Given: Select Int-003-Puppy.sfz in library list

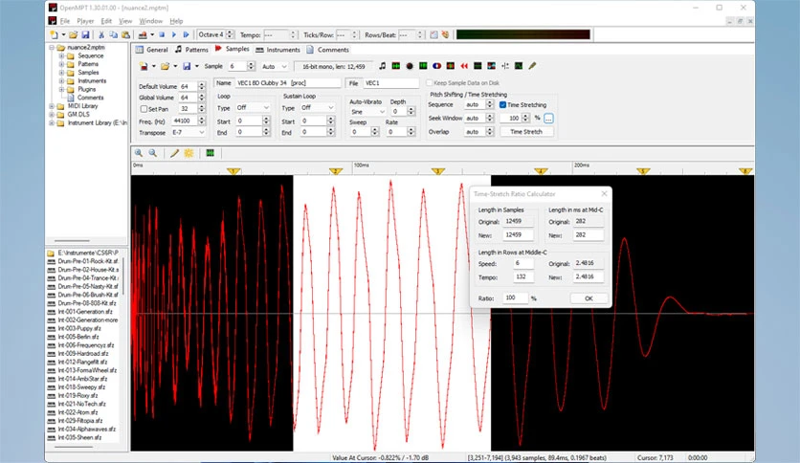Looking at the screenshot, I should click(78, 328).
